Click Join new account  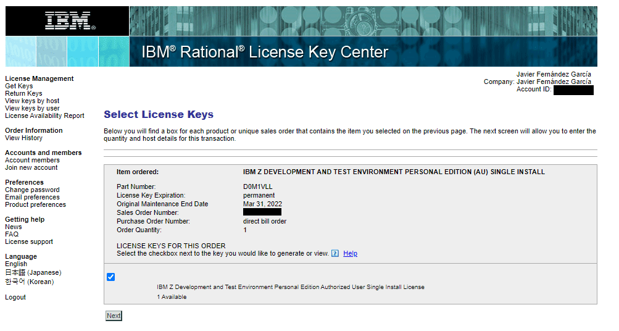pyautogui.click(x=31, y=167)
